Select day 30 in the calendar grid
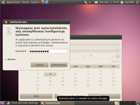Viewport: 140px width, 105px height. point(113,85)
